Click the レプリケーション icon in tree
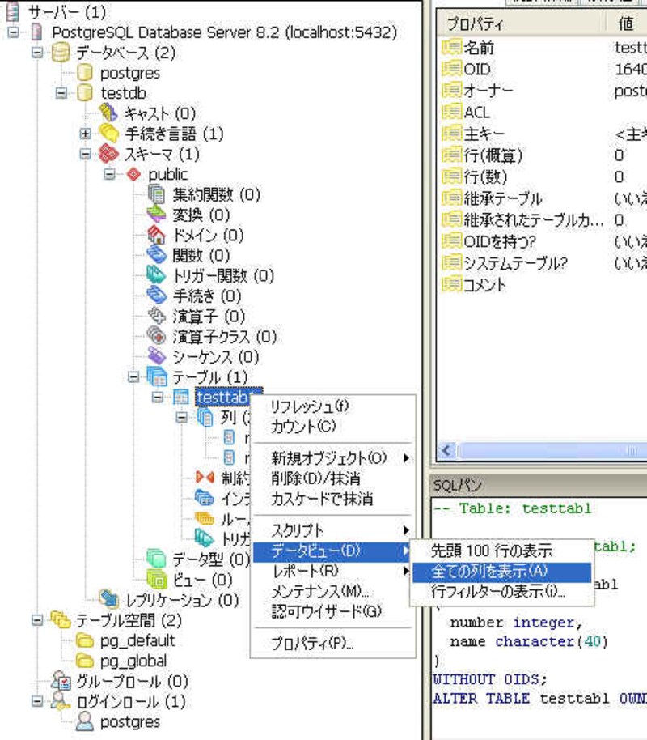647x740 pixels. (x=108, y=600)
